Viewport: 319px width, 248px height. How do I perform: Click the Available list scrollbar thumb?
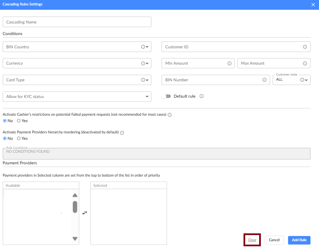[x=75, y=206]
